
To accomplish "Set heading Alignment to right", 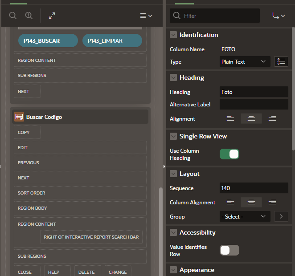I will (x=272, y=118).
